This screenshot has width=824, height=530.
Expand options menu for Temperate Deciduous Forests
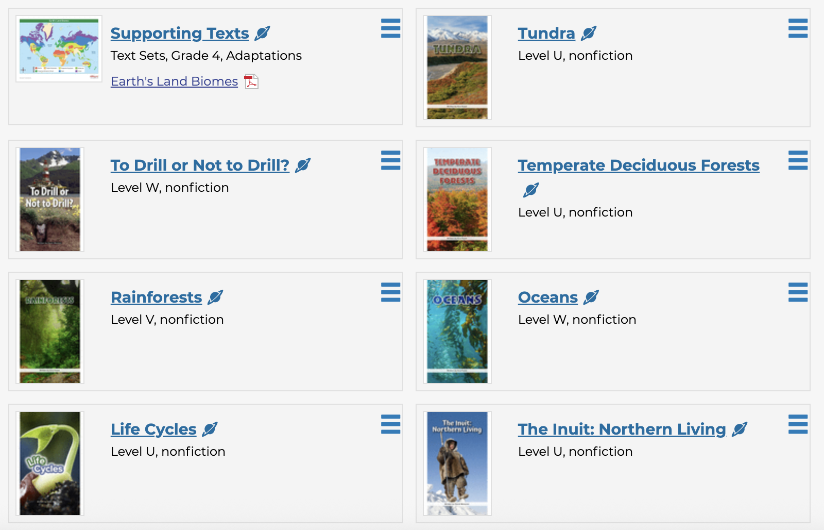coord(798,160)
